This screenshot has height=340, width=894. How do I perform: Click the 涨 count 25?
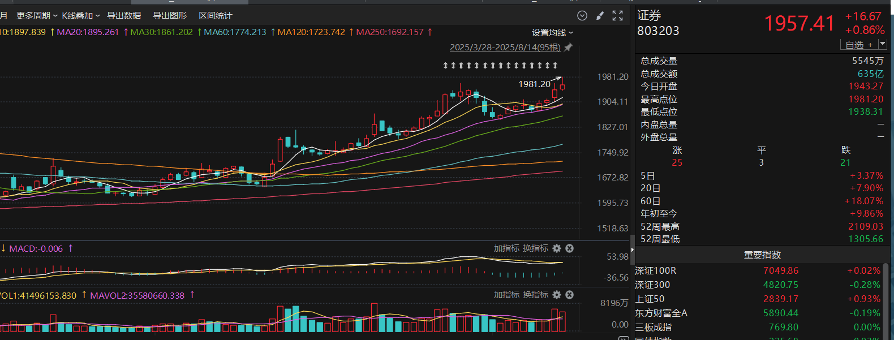[x=677, y=163]
